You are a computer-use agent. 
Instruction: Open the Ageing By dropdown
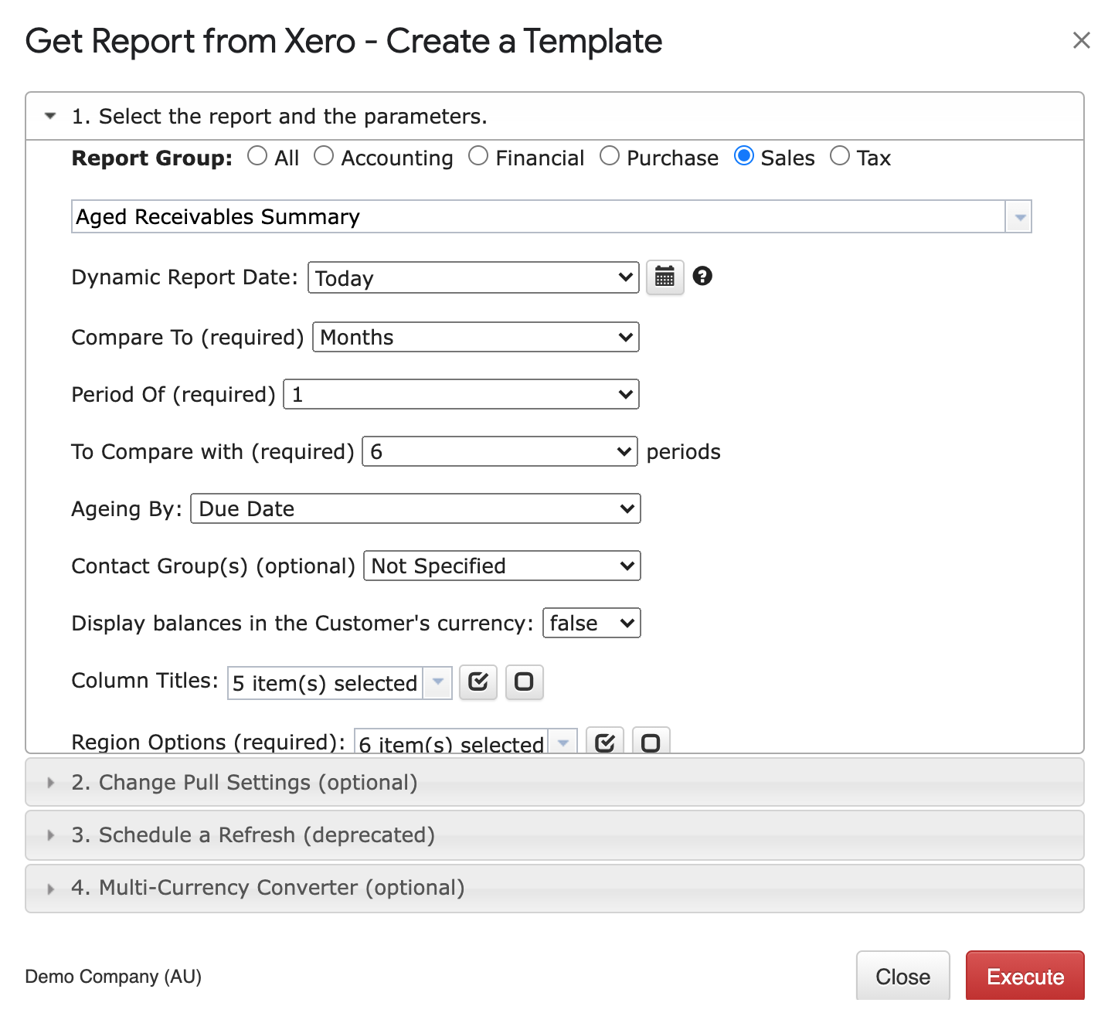click(x=415, y=508)
